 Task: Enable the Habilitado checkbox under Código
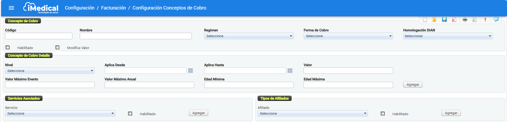pyautogui.click(x=8, y=47)
